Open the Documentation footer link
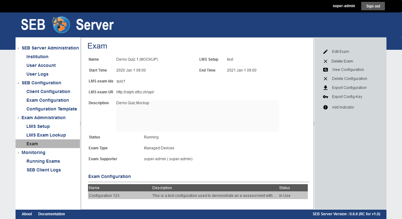Image resolution: width=402 pixels, height=219 pixels. click(x=52, y=214)
